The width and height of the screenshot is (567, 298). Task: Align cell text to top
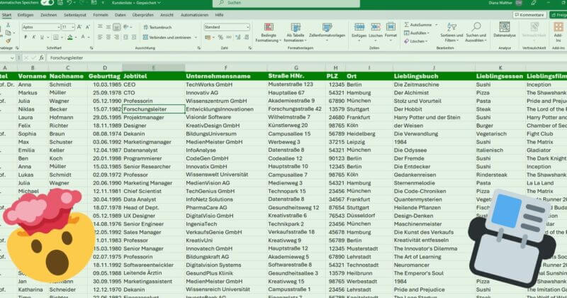(x=100, y=27)
